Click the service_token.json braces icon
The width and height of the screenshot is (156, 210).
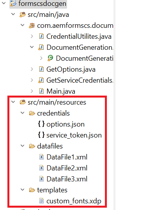(41, 135)
